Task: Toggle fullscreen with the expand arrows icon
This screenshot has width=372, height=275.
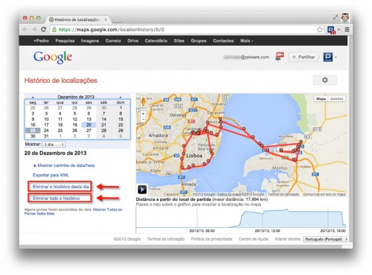Action: pos(335,17)
